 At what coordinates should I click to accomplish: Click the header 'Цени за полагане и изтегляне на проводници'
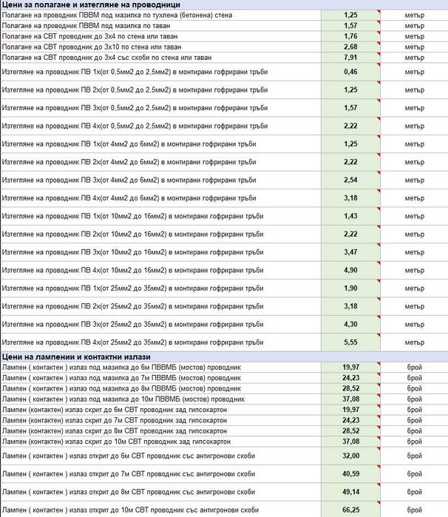pyautogui.click(x=91, y=4)
